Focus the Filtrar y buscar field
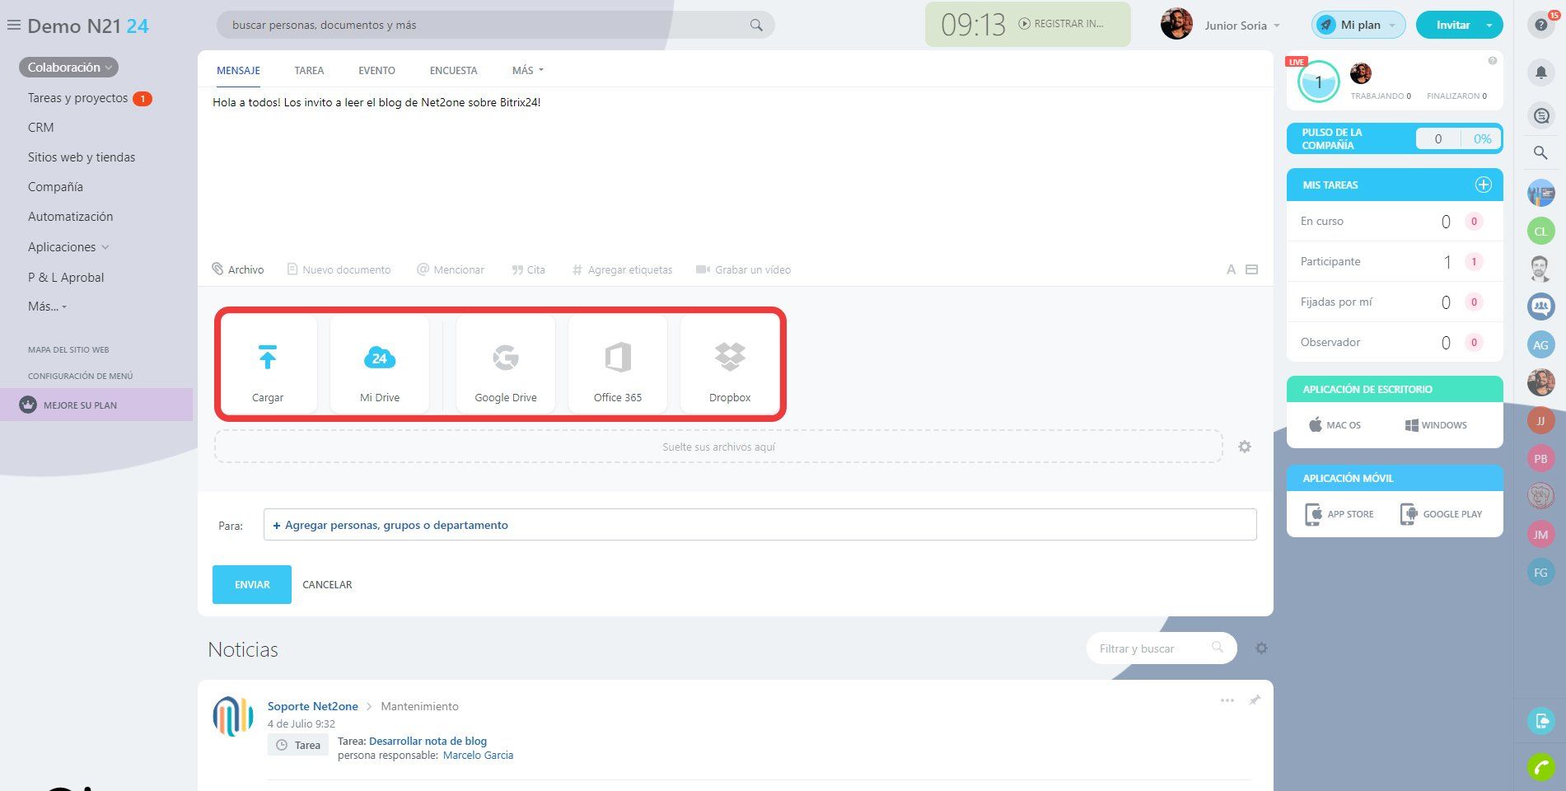 1162,648
